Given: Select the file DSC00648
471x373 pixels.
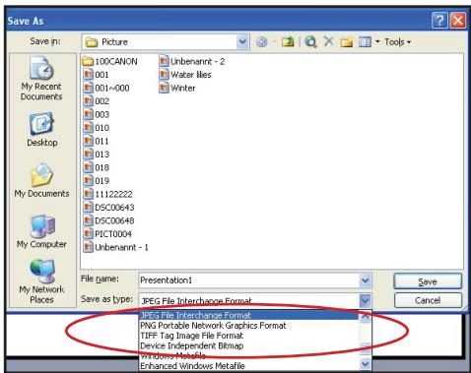Looking at the screenshot, I should click(x=108, y=220).
